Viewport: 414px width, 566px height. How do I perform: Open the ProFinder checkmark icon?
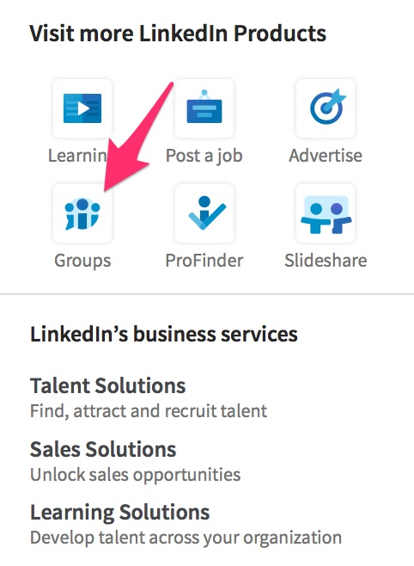[204, 213]
